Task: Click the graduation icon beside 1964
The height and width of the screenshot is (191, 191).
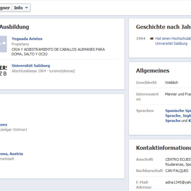Action: click(152, 39)
